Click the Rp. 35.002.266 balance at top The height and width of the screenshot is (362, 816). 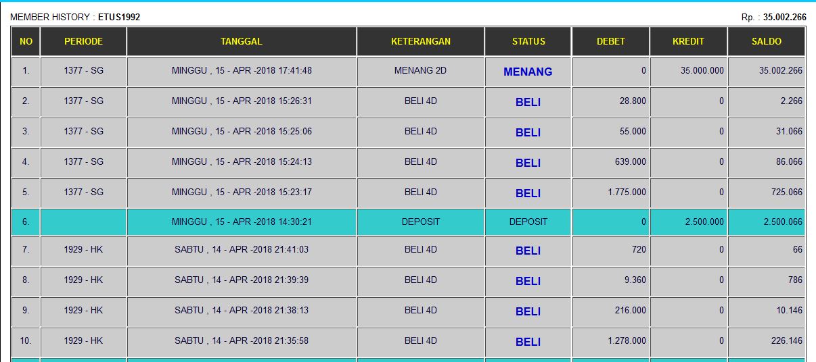pos(774,17)
